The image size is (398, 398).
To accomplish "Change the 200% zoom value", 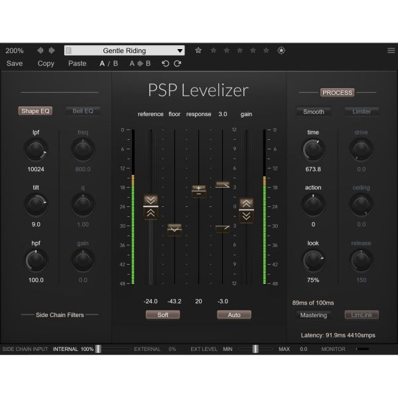I will [15, 51].
